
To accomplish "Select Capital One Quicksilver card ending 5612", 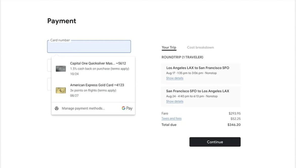I will tap(93, 68).
